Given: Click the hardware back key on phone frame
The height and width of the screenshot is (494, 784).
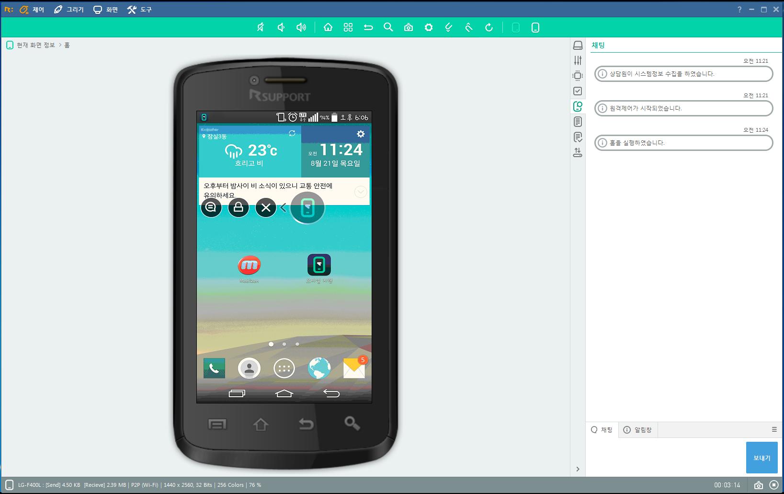Looking at the screenshot, I should pos(306,424).
